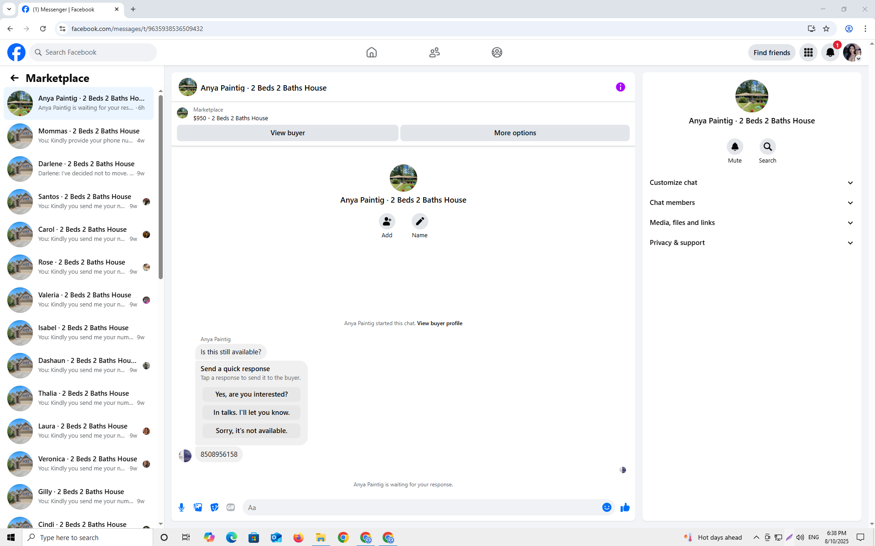Open the Veronica conversation
This screenshot has height=546, width=875.
78,464
